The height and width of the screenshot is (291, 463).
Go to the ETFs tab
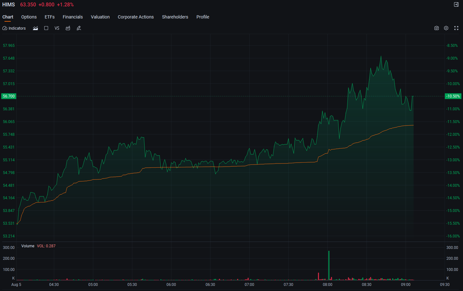50,17
